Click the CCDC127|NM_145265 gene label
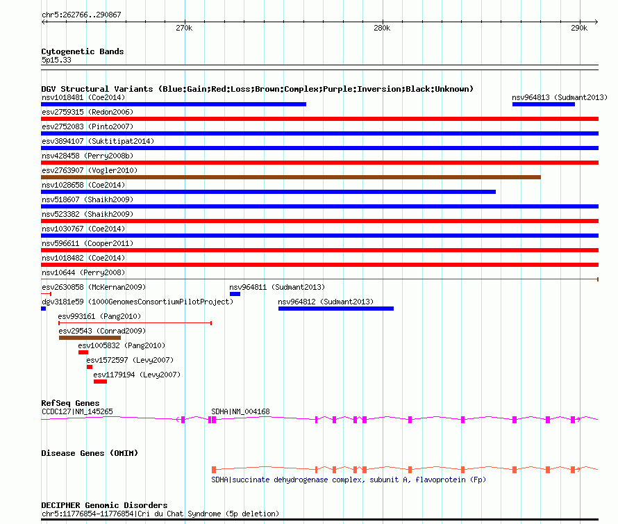 point(76,411)
